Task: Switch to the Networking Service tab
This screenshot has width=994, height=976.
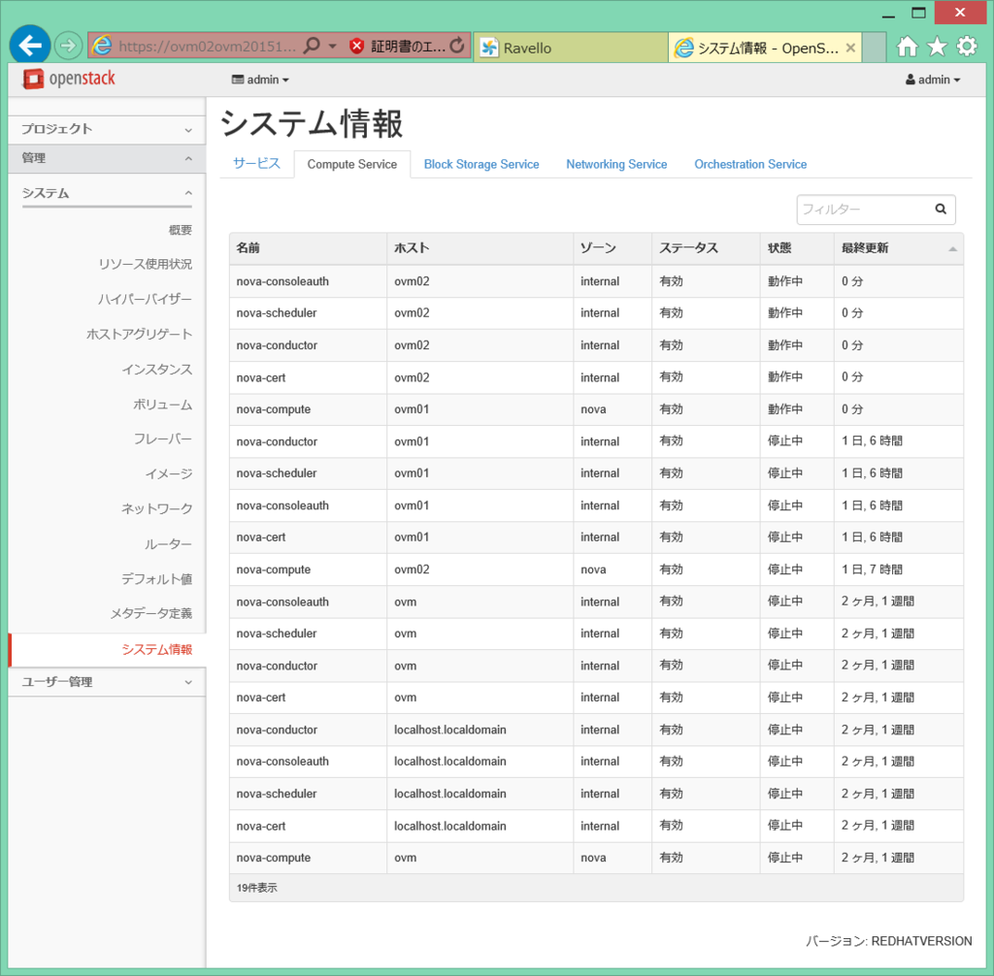Action: [616, 164]
